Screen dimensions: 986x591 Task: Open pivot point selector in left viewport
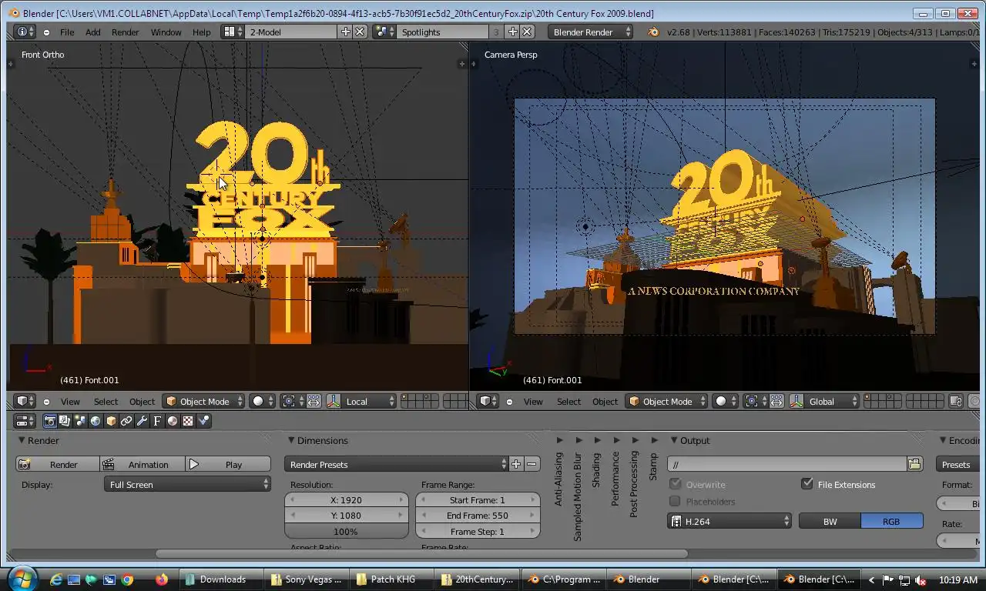(292, 401)
